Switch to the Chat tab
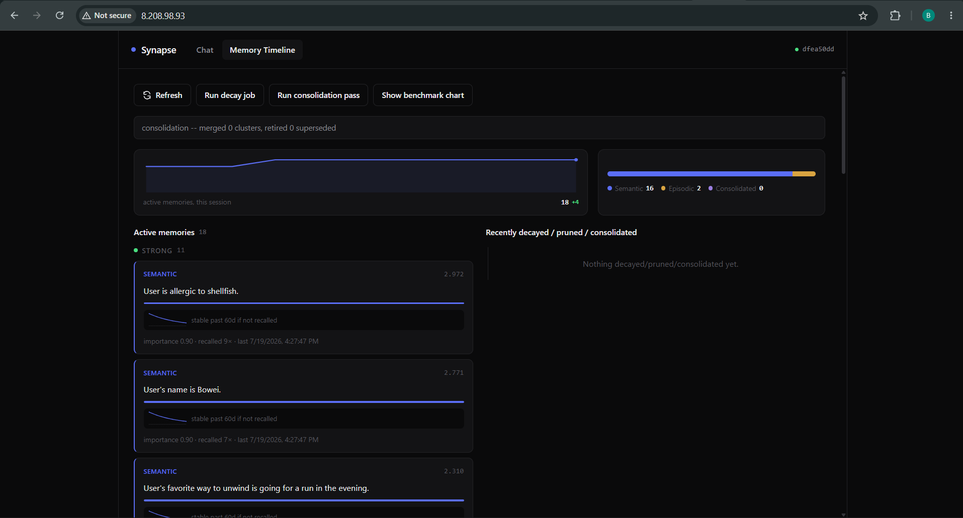Screen dimensions: 963x518 [205, 50]
